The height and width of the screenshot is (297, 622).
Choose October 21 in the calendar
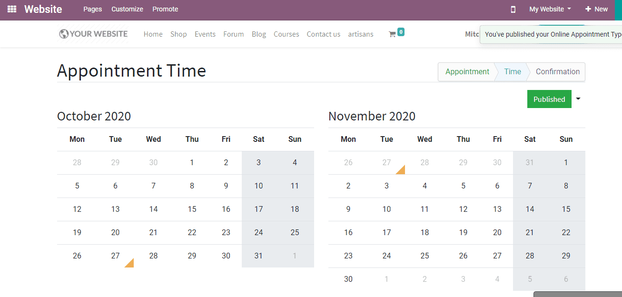pos(153,232)
